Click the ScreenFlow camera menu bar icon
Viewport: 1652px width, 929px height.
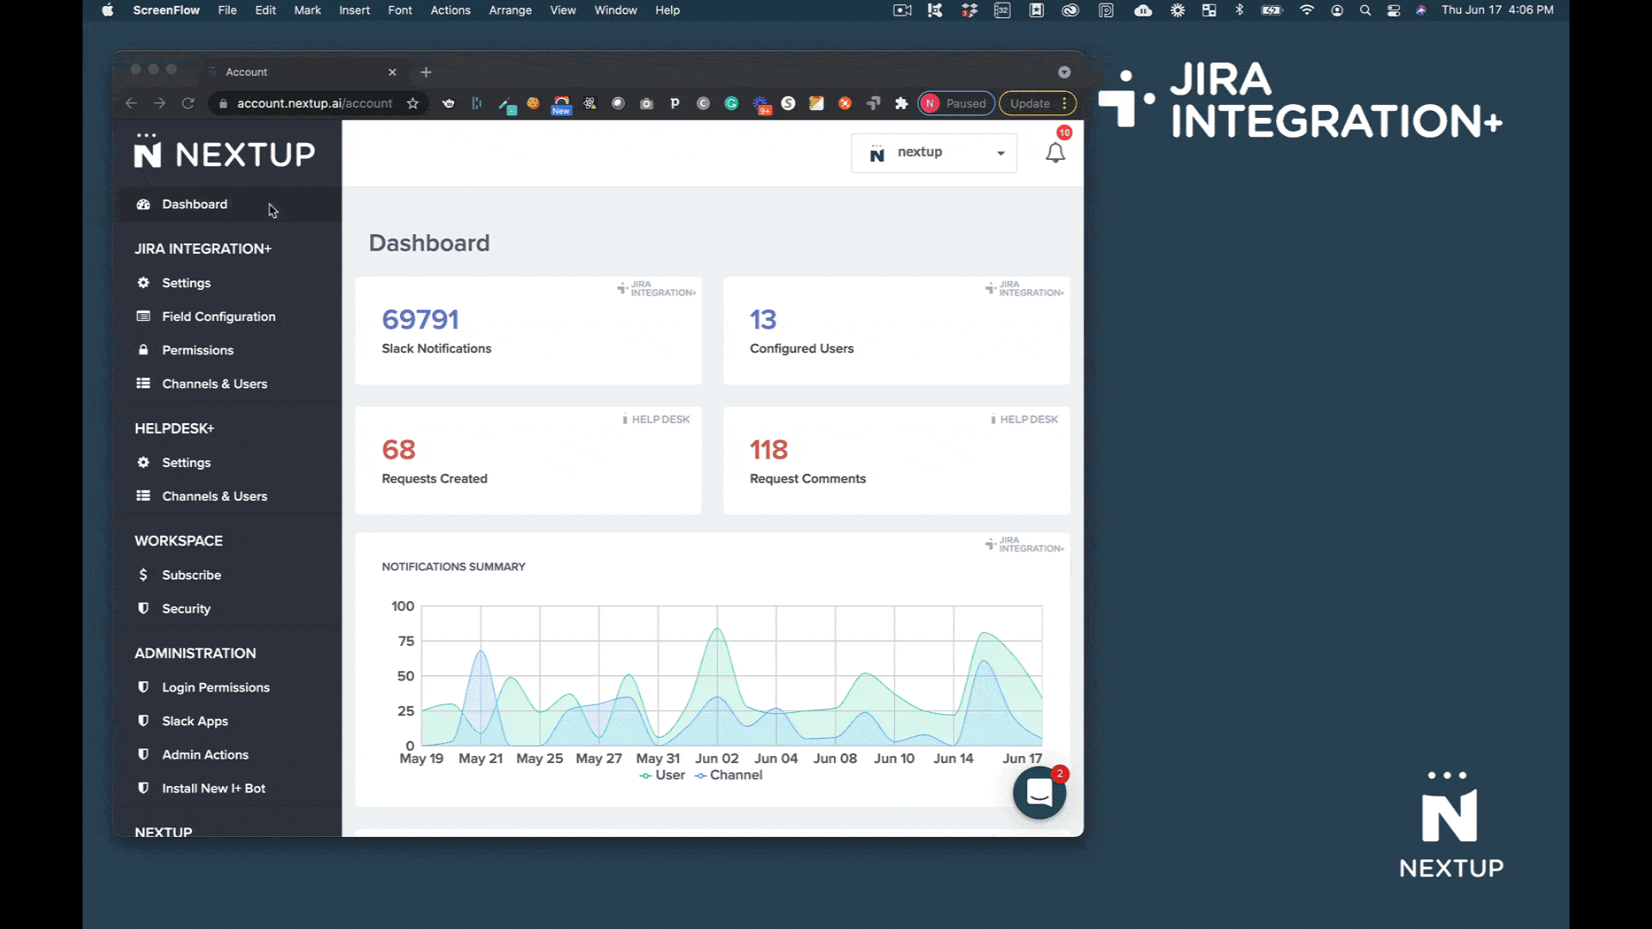(x=902, y=10)
